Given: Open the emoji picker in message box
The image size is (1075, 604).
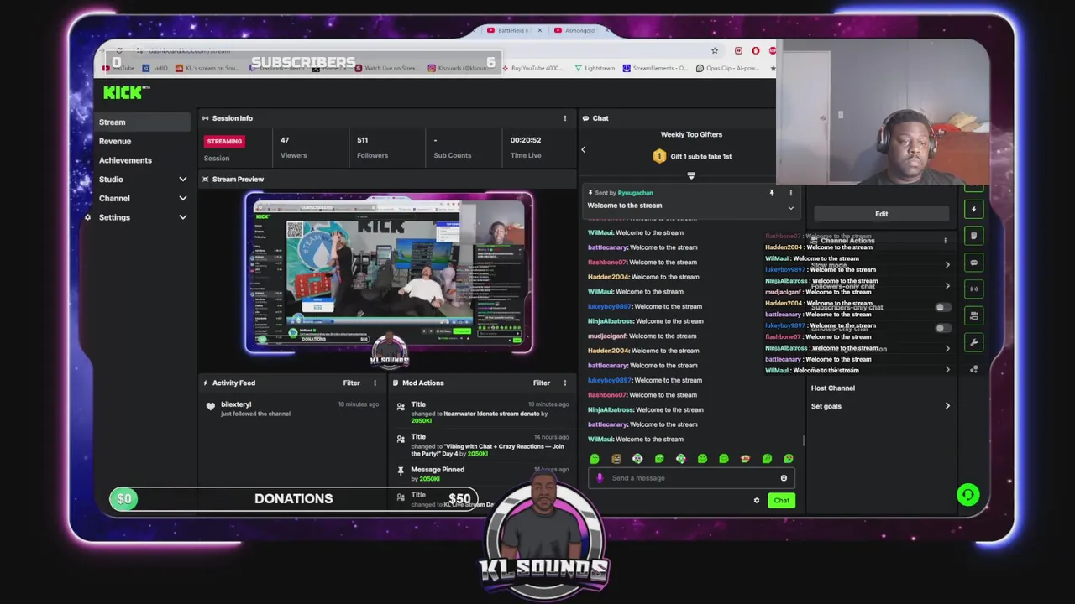Looking at the screenshot, I should pos(784,478).
